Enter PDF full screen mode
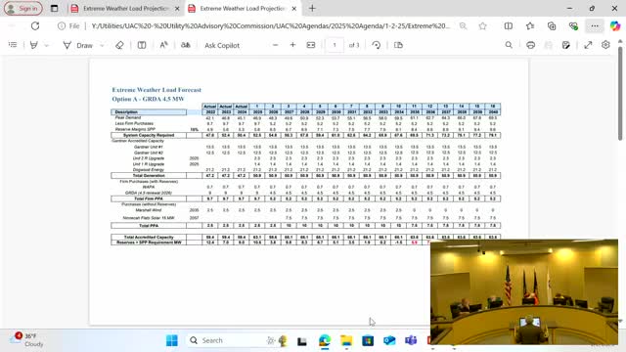 coord(588,45)
